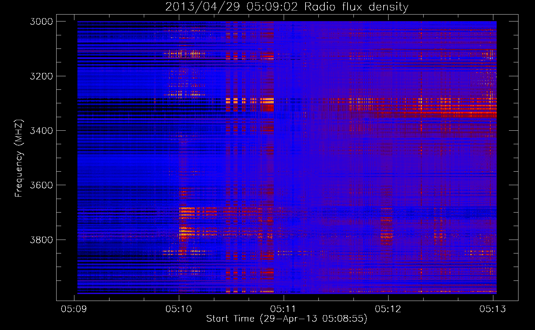Select the 3200 frequency tick label
Image resolution: width=535 pixels, height=330 pixels.
tap(41, 76)
